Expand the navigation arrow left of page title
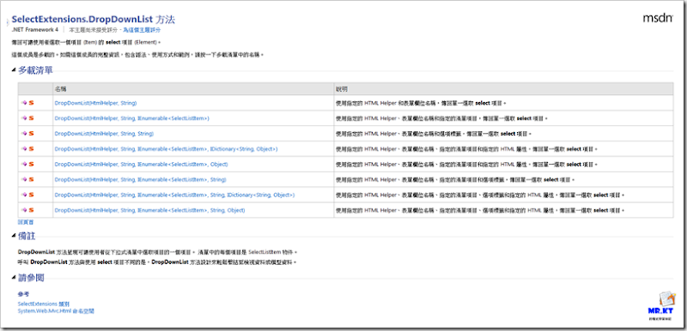 pyautogui.click(x=8, y=21)
